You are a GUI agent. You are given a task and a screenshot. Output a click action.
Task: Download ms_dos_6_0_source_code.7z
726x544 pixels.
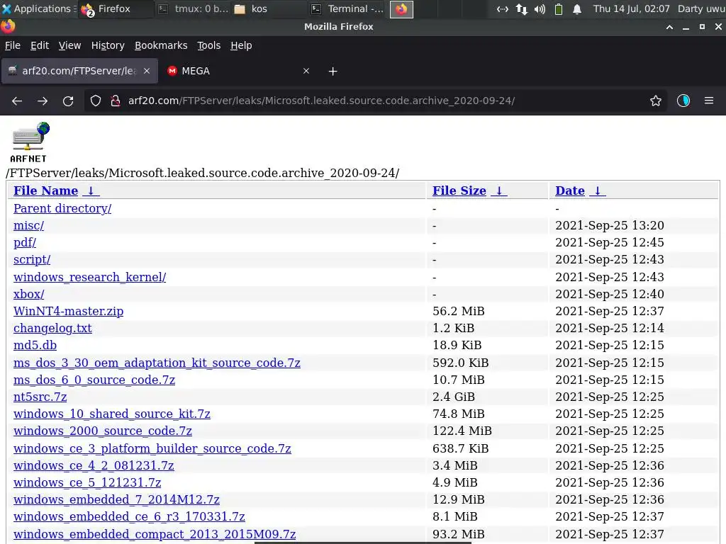point(94,380)
